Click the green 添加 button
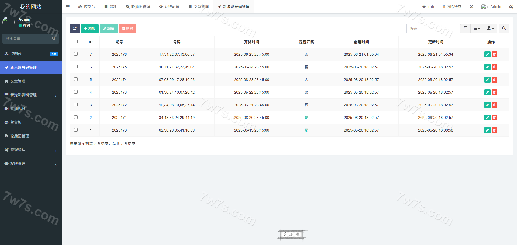The image size is (517, 245). 89,29
